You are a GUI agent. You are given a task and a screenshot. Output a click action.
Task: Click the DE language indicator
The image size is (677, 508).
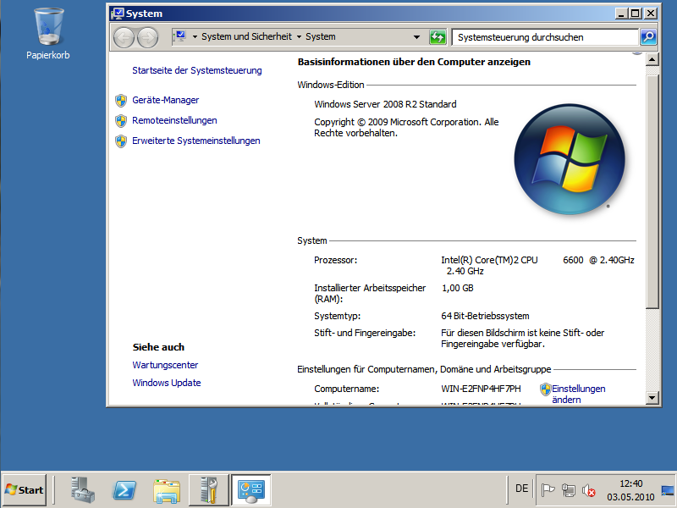(521, 489)
